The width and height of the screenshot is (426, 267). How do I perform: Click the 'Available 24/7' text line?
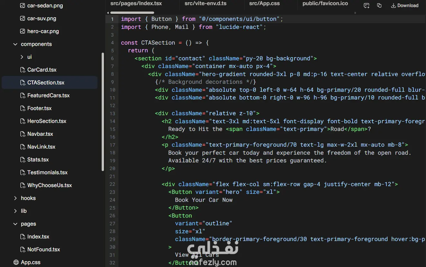click(247, 160)
